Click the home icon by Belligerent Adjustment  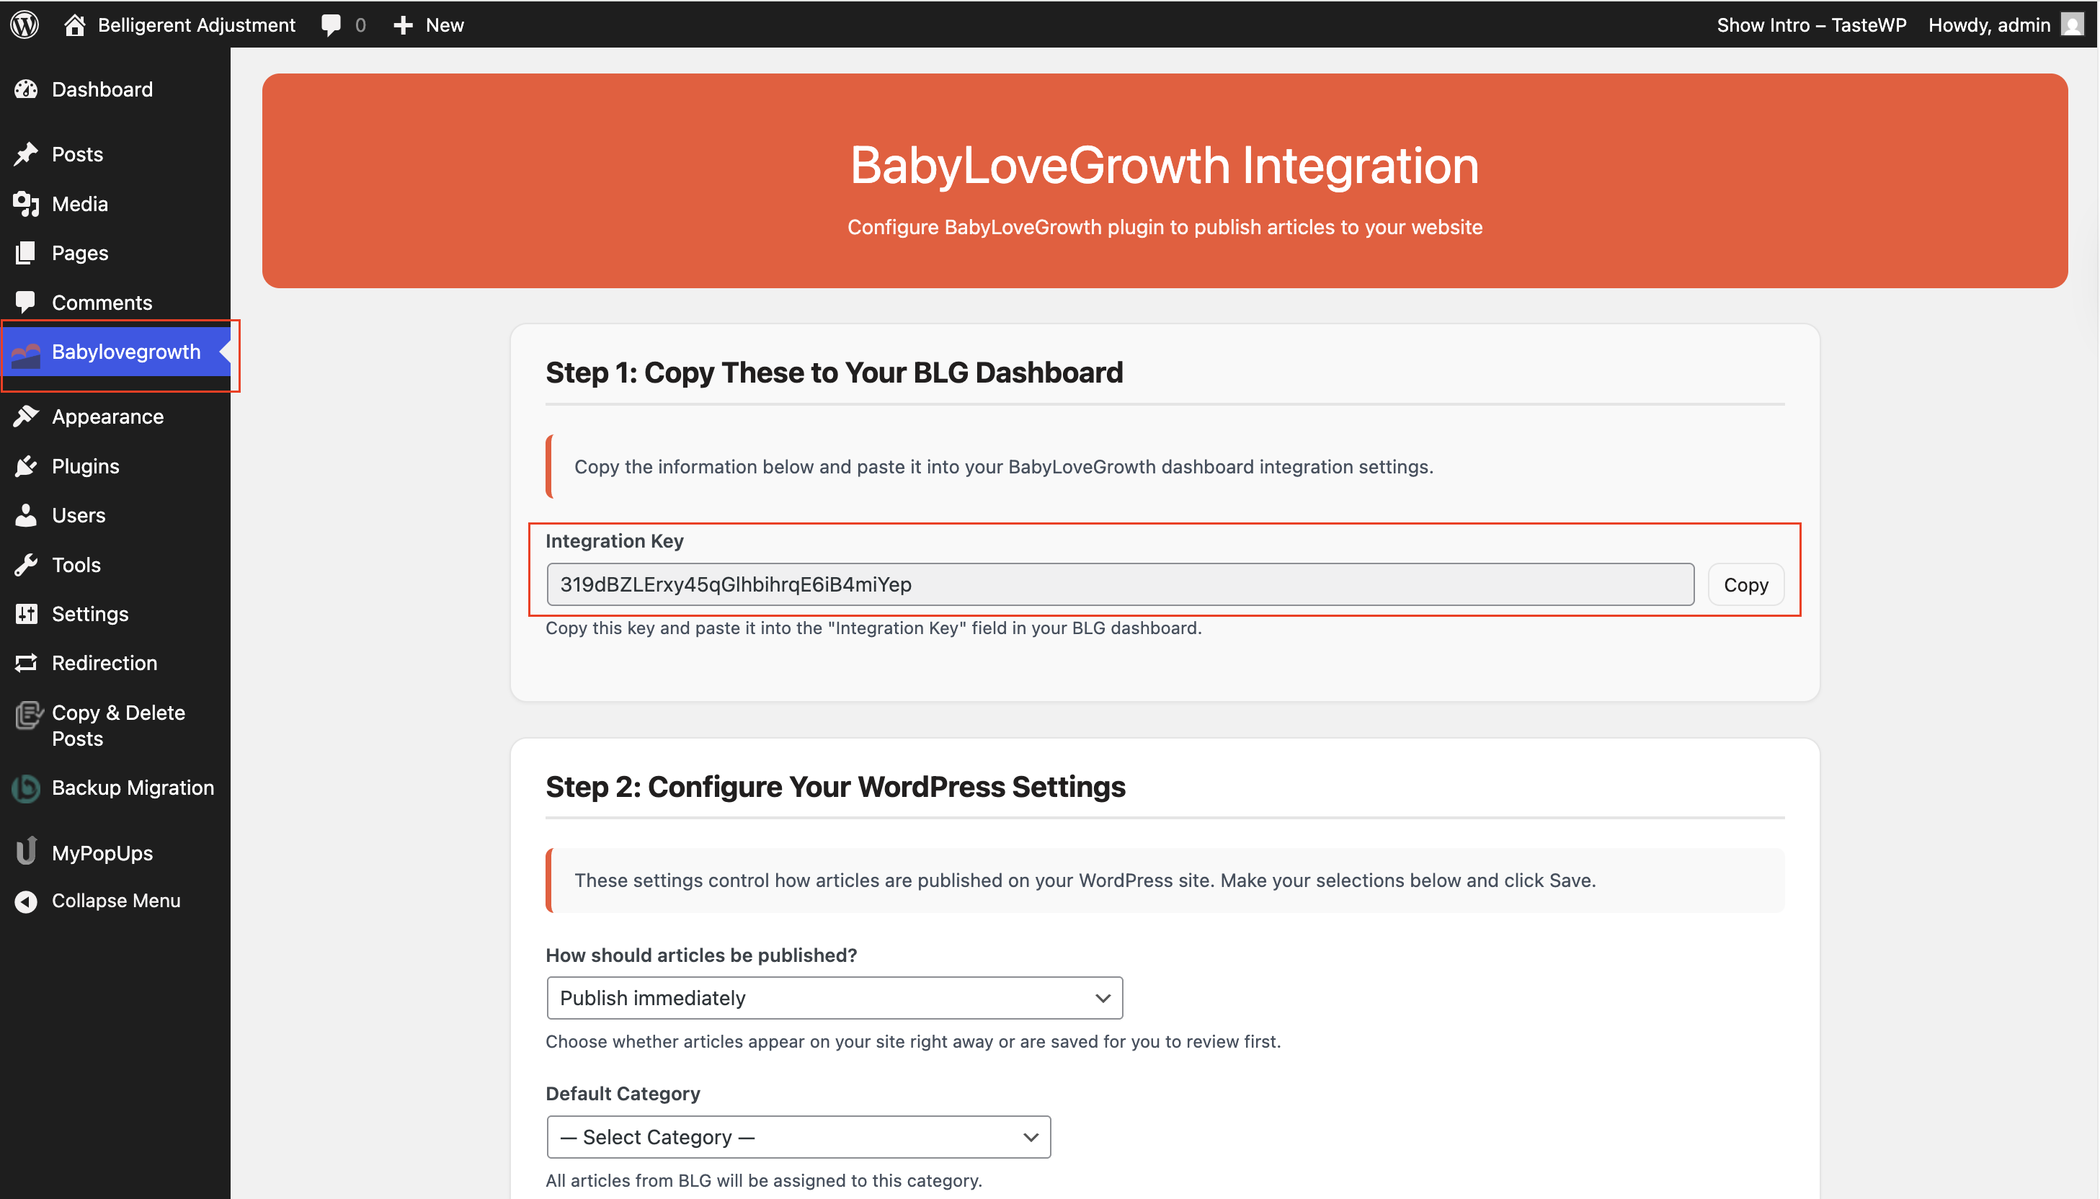coord(75,24)
